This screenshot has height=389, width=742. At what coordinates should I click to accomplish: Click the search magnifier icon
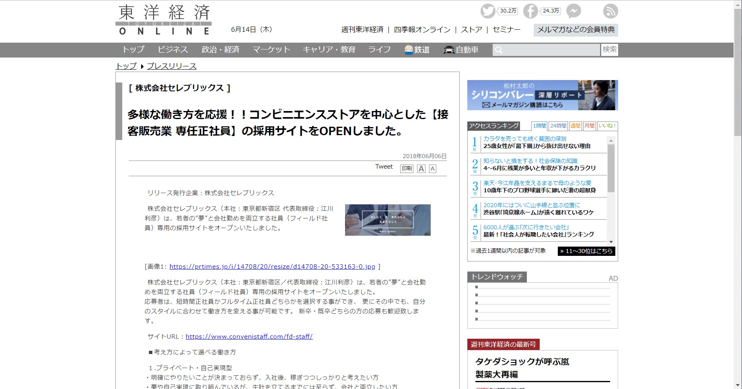pyautogui.click(x=499, y=50)
